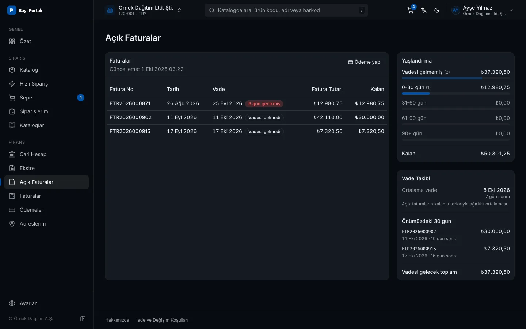Open İade ve Değişim Koşulları link

(162, 320)
